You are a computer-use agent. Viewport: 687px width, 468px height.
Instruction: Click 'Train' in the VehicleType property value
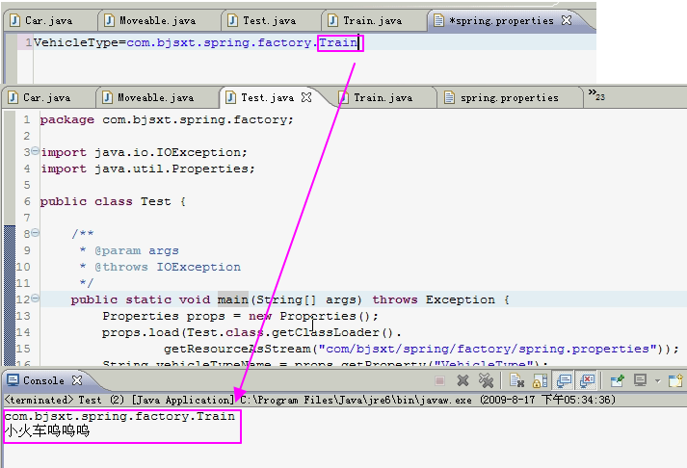tap(338, 42)
